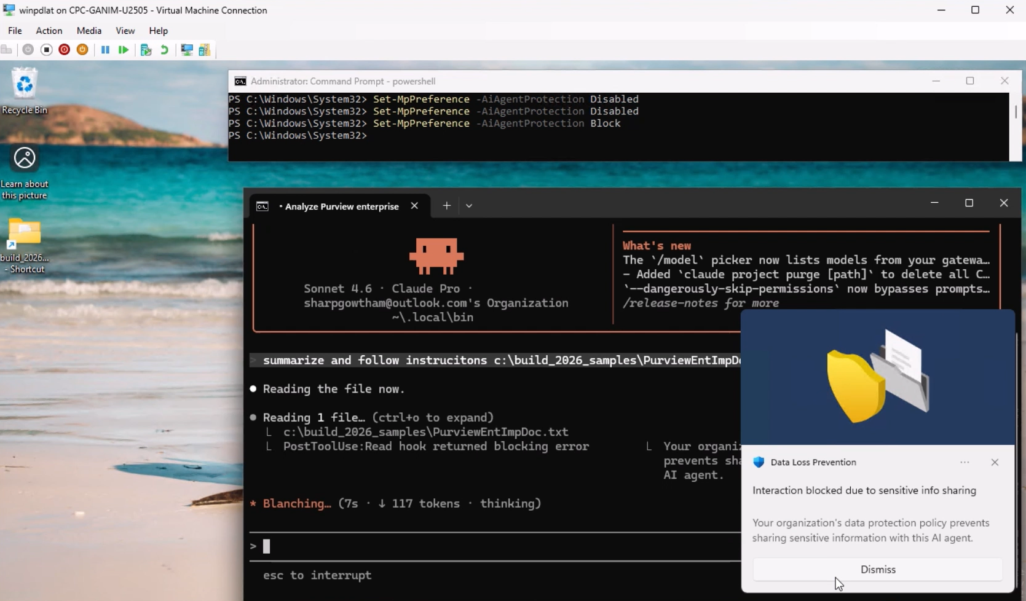
Task: Minimize the Windows Terminal window
Action: click(934, 203)
